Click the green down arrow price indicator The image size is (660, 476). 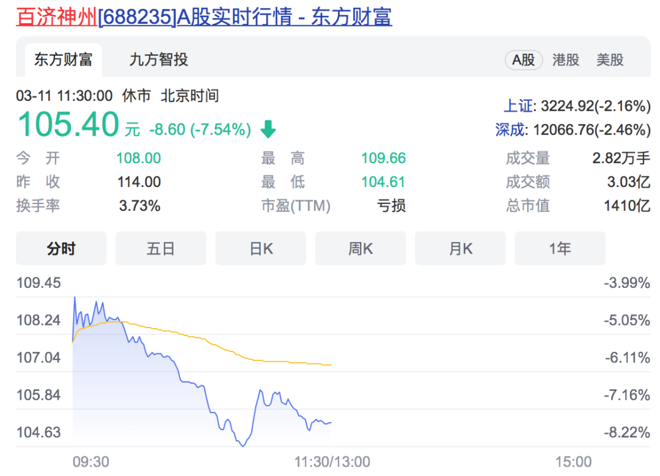click(268, 129)
